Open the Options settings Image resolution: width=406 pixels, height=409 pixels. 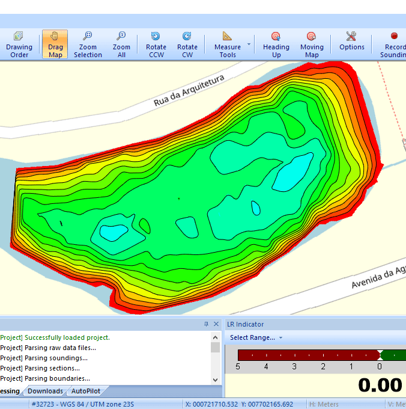point(351,45)
